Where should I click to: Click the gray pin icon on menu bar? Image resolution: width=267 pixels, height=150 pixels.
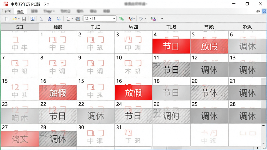[x=258, y=11]
